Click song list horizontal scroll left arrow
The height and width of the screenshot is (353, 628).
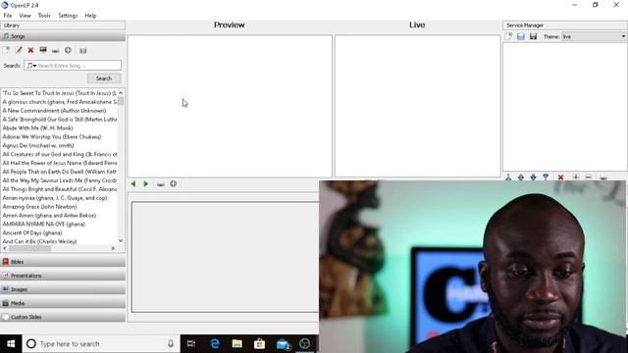pyautogui.click(x=5, y=248)
